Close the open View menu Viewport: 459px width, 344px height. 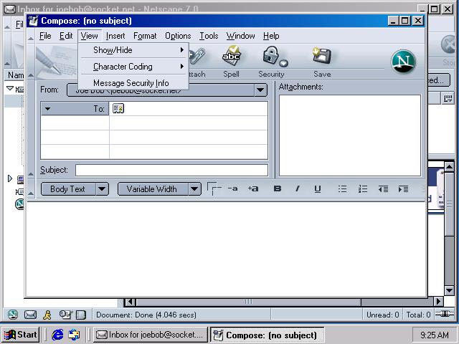pos(89,36)
